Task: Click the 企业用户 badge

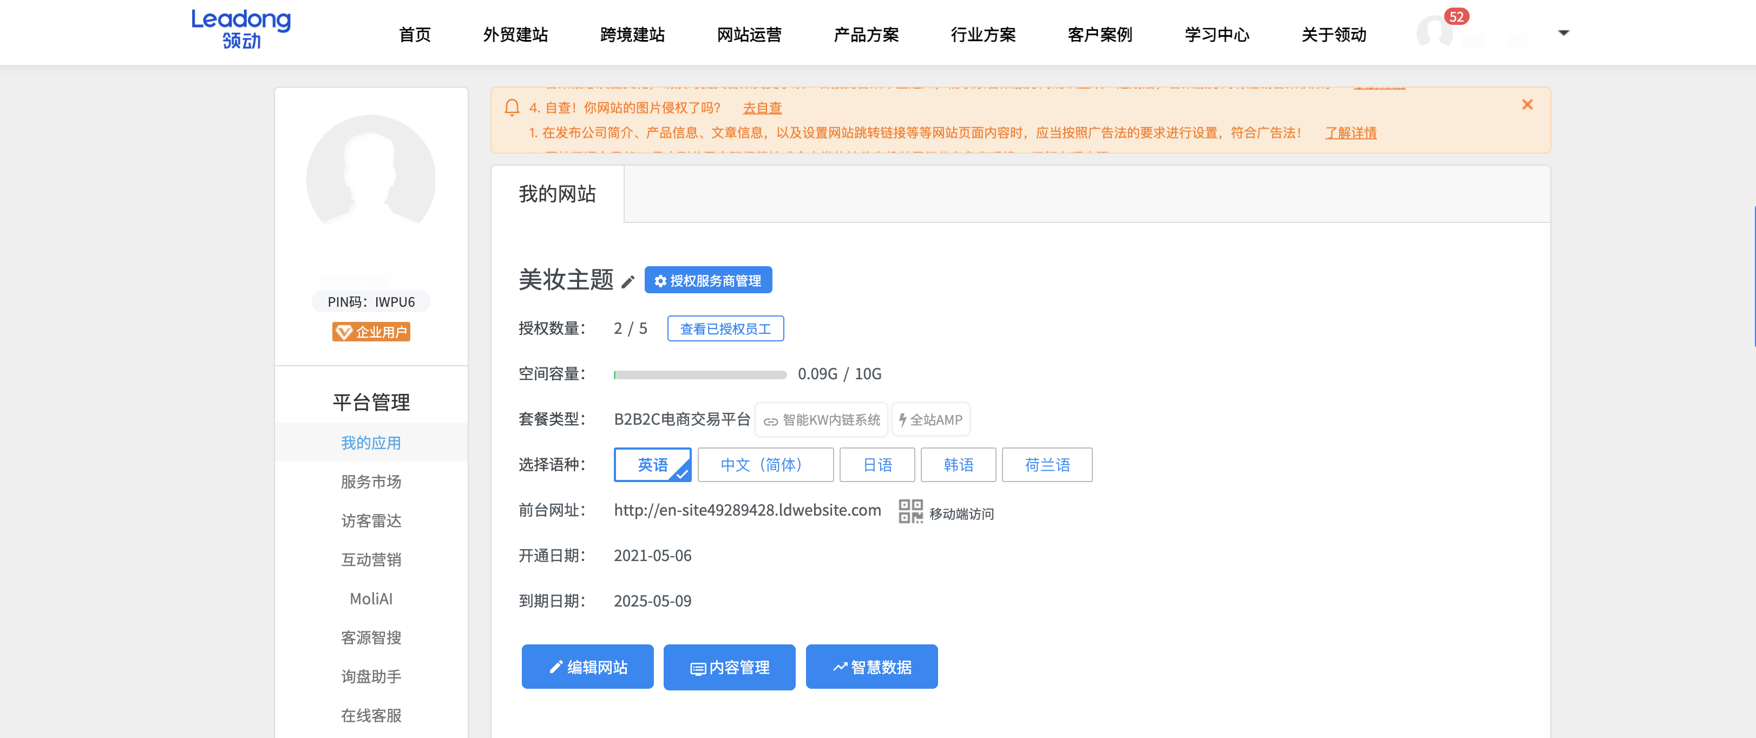Action: [371, 332]
